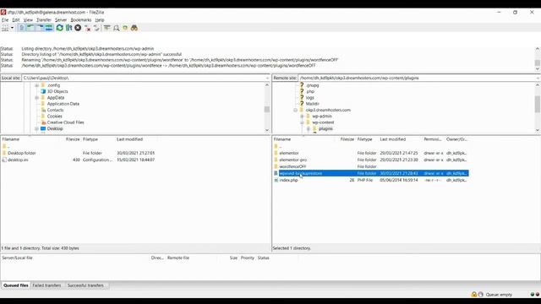
Task: Toggle the remote directory tree display
Action: point(40,28)
